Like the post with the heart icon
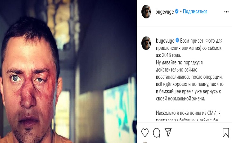 [145, 133]
